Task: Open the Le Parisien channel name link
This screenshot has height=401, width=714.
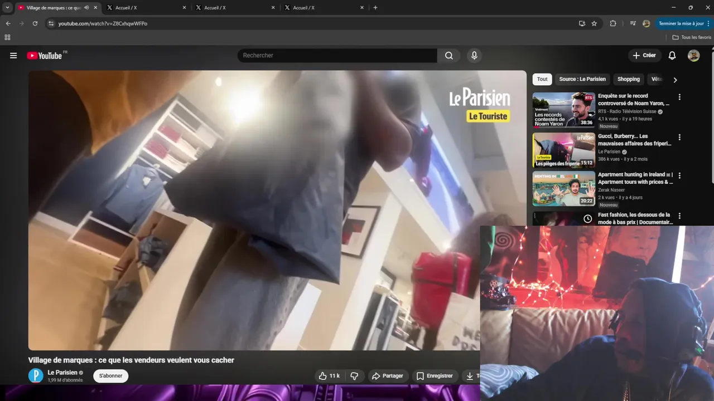Action: pos(62,373)
